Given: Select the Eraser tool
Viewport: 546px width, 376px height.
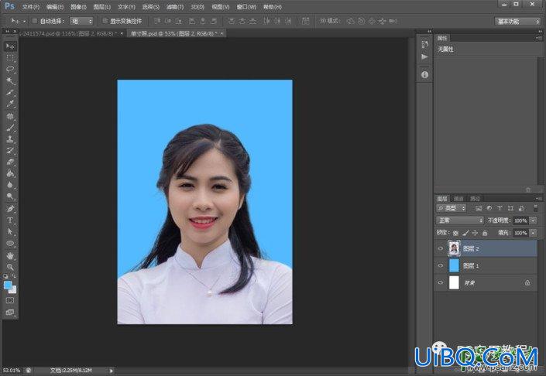Looking at the screenshot, I should pyautogui.click(x=10, y=162).
